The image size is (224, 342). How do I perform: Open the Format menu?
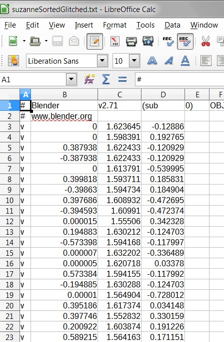tap(114, 25)
